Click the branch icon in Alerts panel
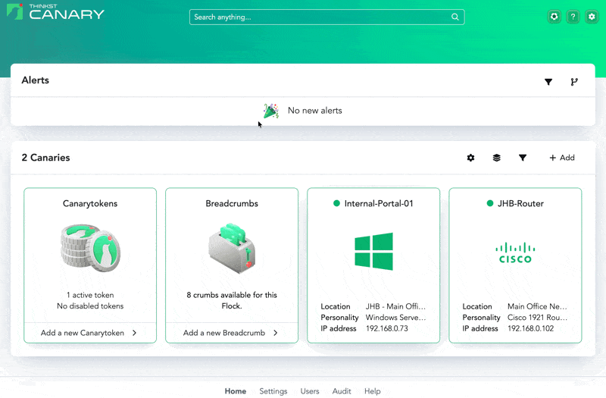Screen dimensions: 606x398 pos(574,82)
